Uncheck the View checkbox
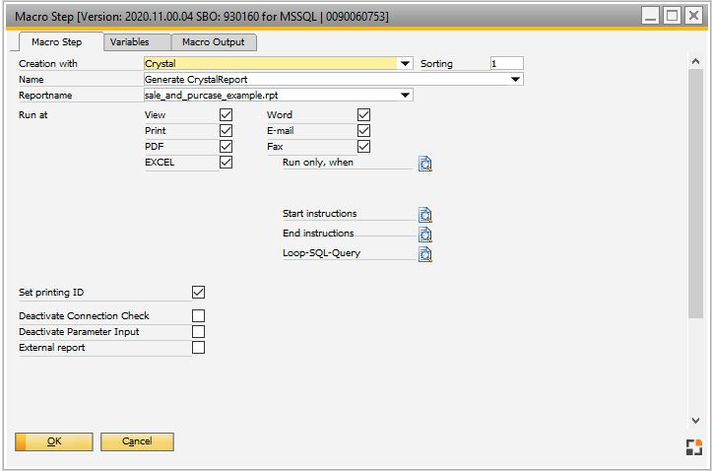 pos(227,115)
